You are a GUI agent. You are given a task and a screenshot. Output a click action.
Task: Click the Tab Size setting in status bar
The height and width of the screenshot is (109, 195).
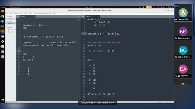coord(160,102)
